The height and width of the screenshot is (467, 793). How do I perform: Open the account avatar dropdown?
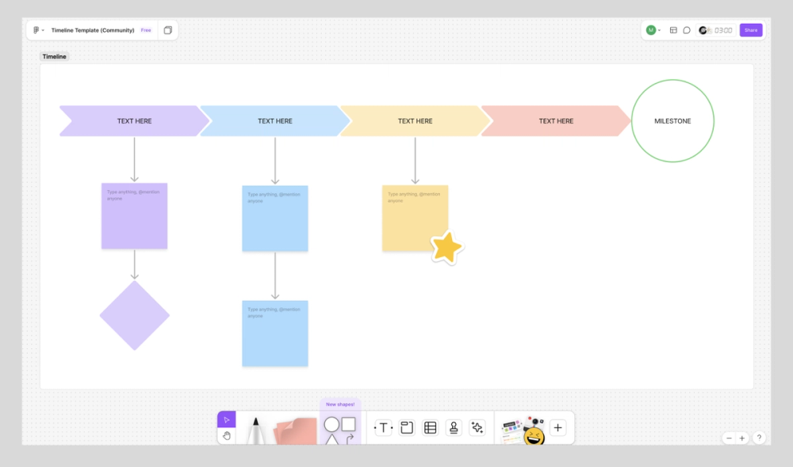pos(653,30)
